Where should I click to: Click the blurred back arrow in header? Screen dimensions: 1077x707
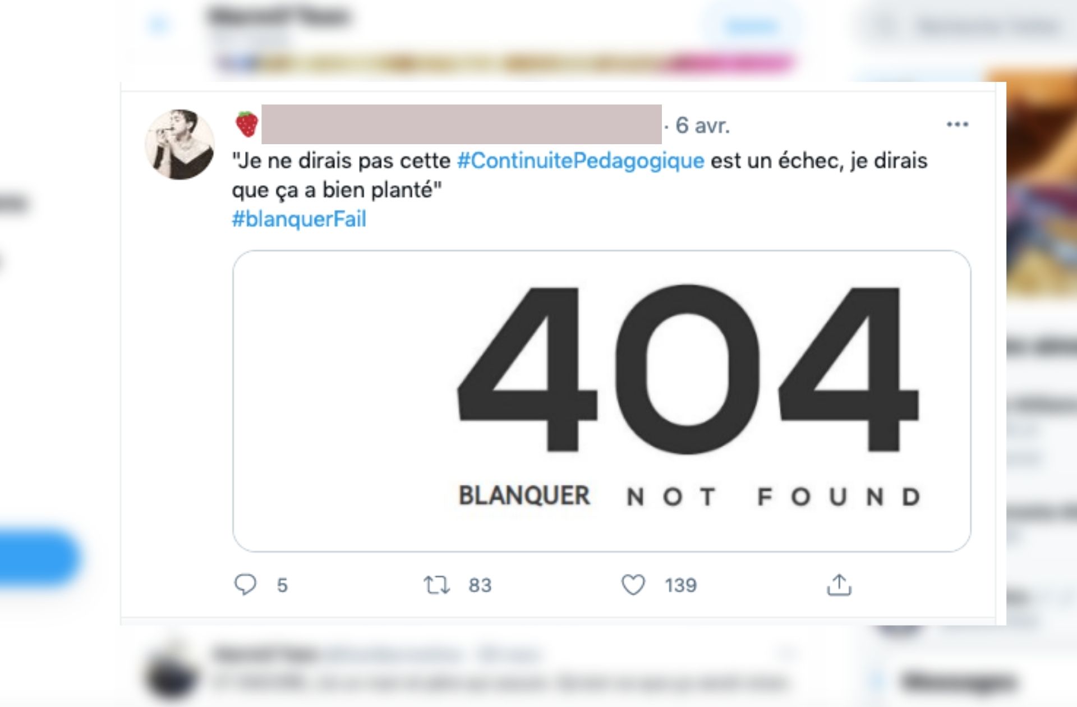159,25
